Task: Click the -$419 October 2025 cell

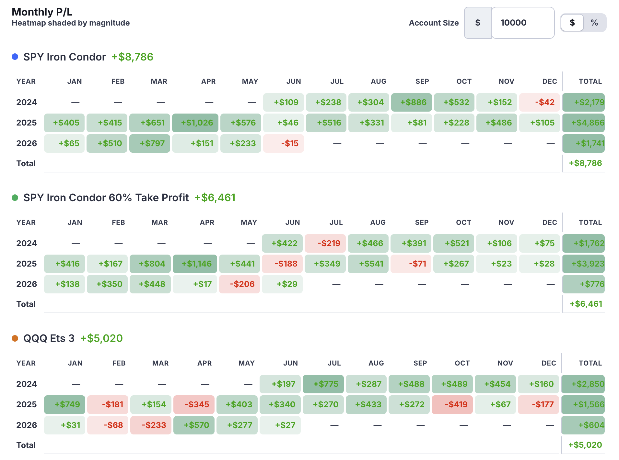Action: (452, 404)
